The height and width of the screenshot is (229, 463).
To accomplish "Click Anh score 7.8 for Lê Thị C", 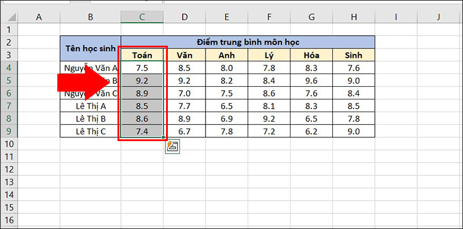I will click(227, 131).
